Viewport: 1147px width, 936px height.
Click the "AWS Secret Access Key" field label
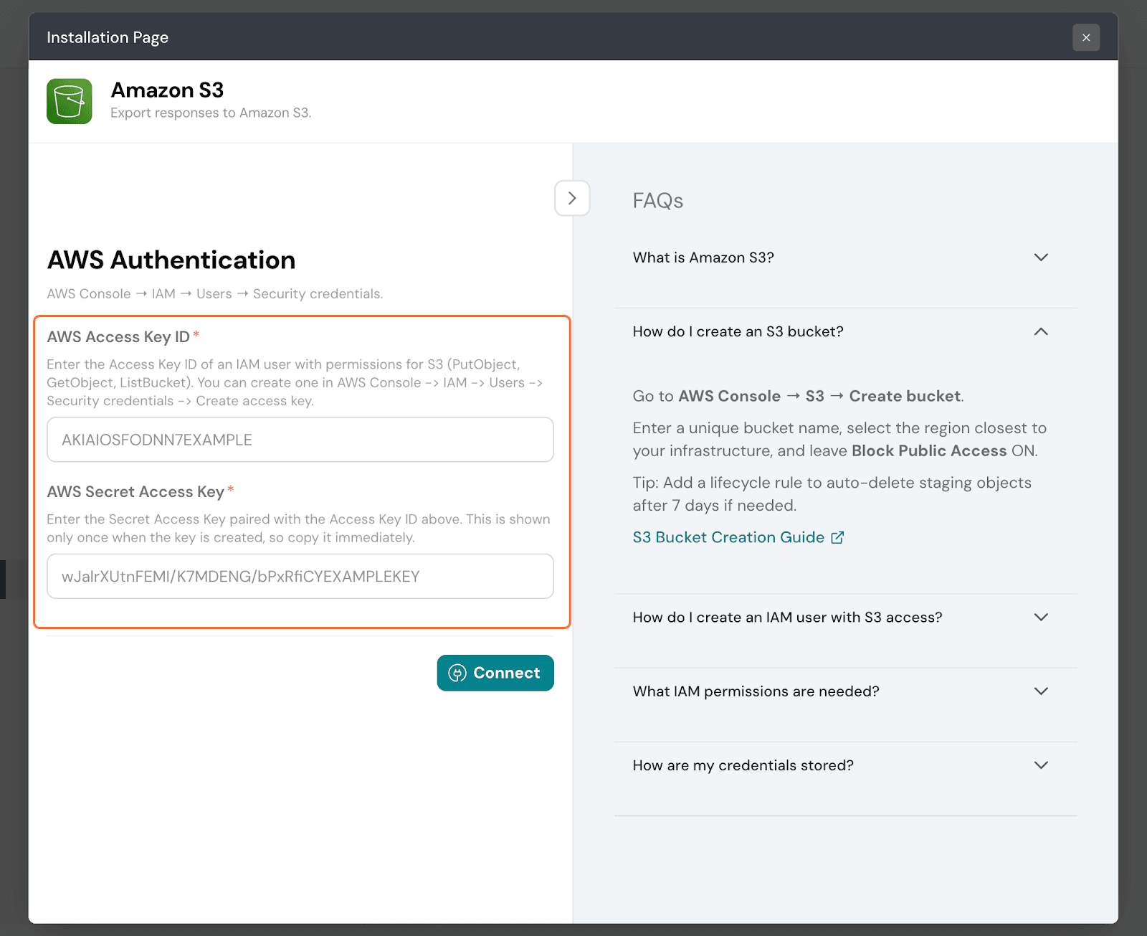coord(135,492)
